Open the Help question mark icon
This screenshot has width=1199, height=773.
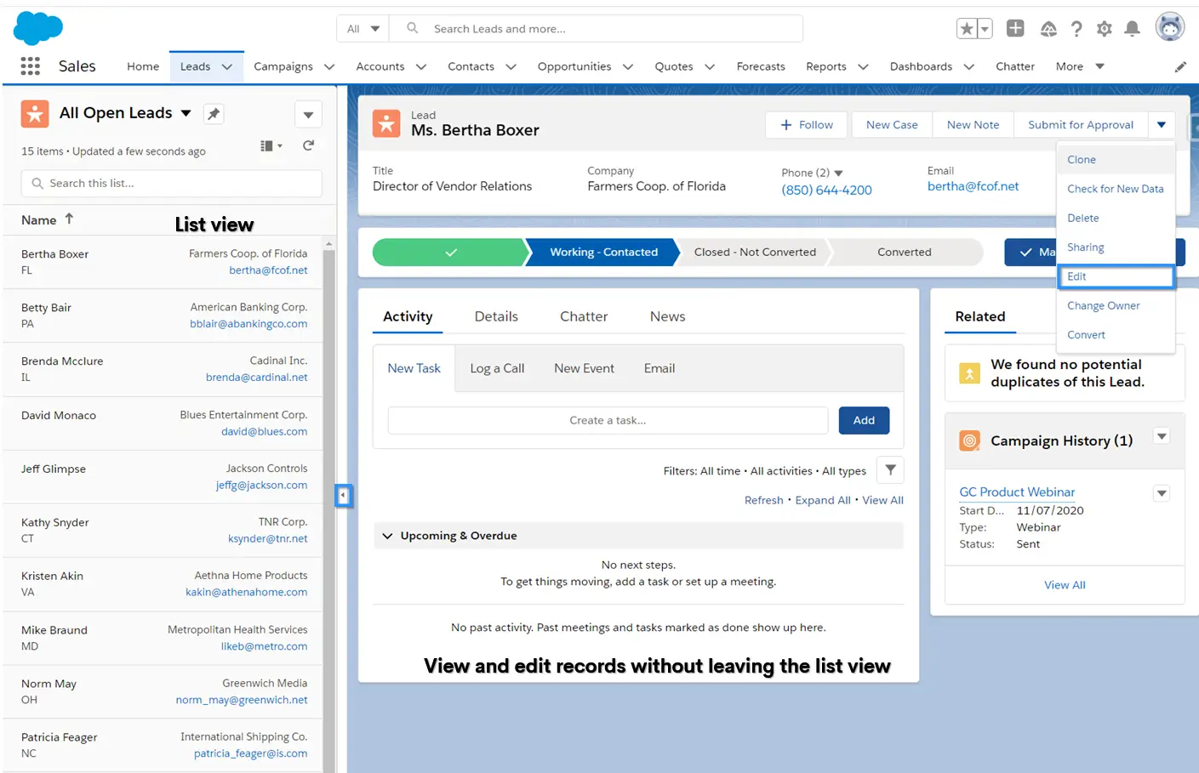pyautogui.click(x=1076, y=29)
